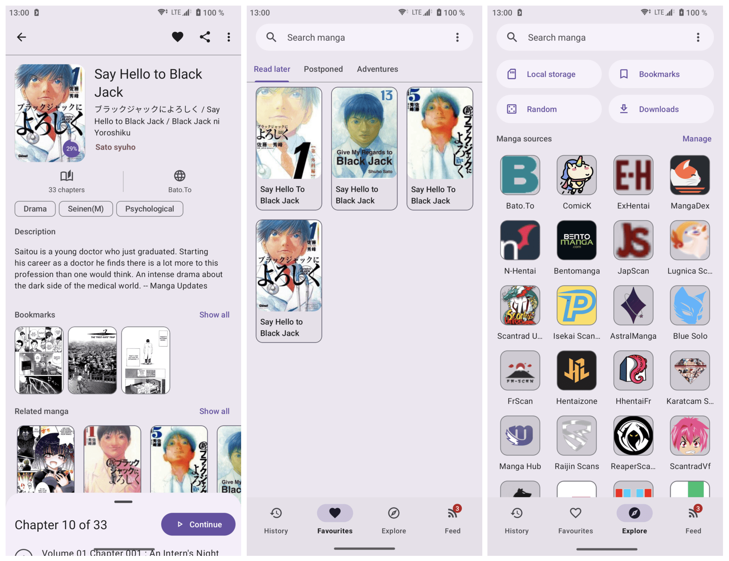Open Local storage

click(x=549, y=74)
